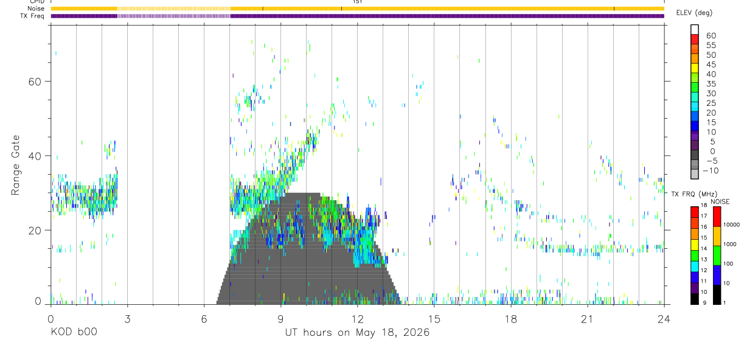Viewport: 747px width, 345px height.
Task: Click the white top swatch of the ELEV scale
Action: coord(695,29)
